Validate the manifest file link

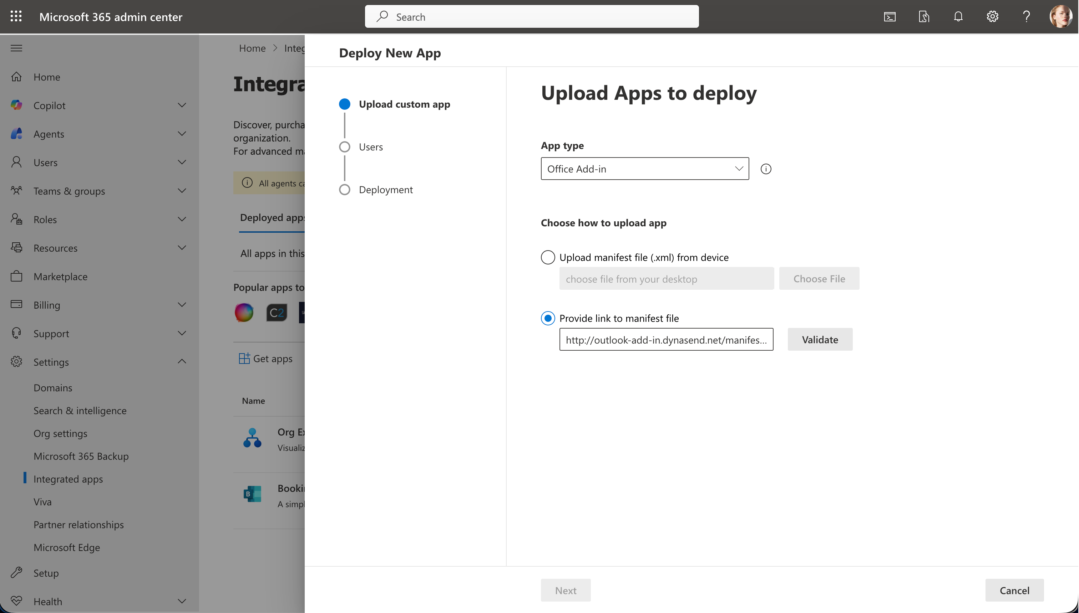pos(819,339)
